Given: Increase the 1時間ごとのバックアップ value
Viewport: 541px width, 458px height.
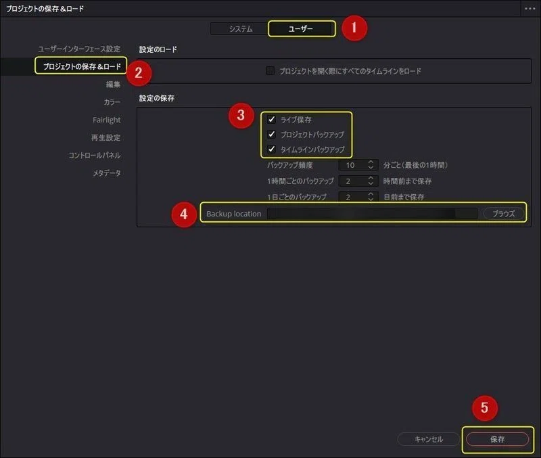Looking at the screenshot, I should (371, 178).
